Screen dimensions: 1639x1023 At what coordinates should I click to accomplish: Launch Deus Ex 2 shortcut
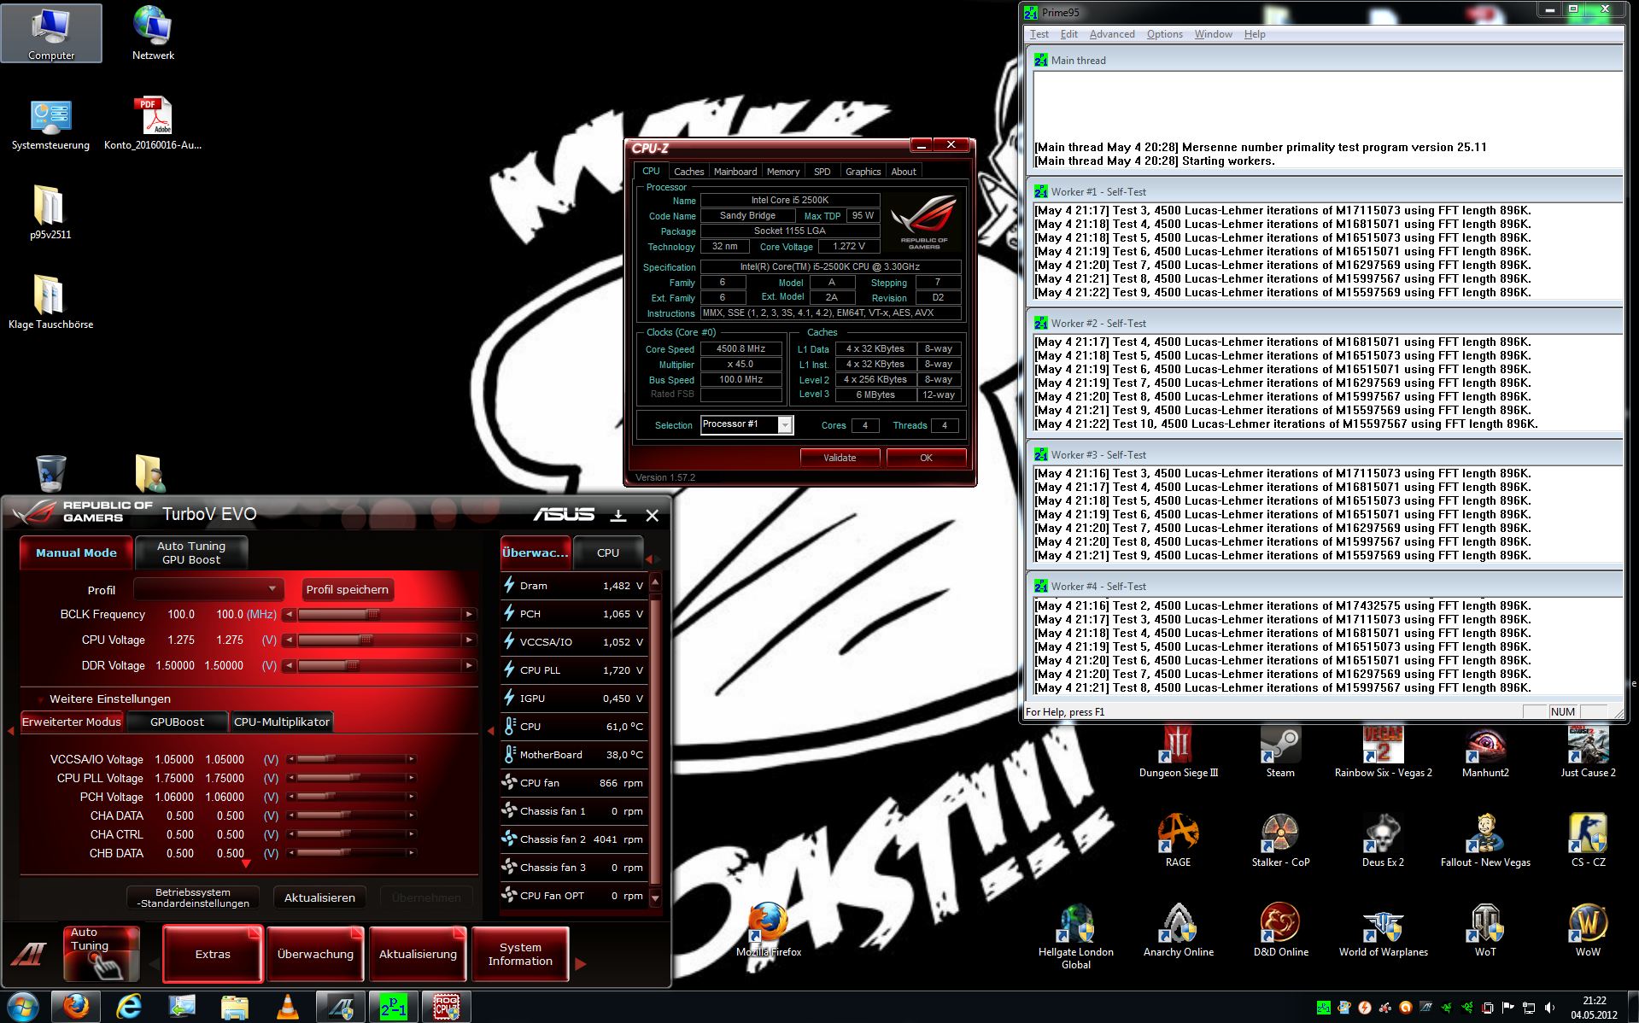(1383, 841)
